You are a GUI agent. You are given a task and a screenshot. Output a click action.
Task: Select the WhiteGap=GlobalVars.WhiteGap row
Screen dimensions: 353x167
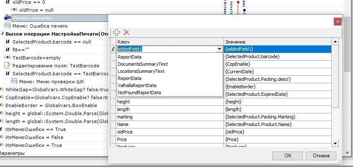[57, 90]
